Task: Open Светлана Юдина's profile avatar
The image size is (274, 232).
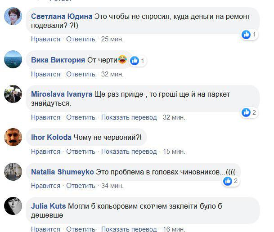Action: (x=13, y=17)
